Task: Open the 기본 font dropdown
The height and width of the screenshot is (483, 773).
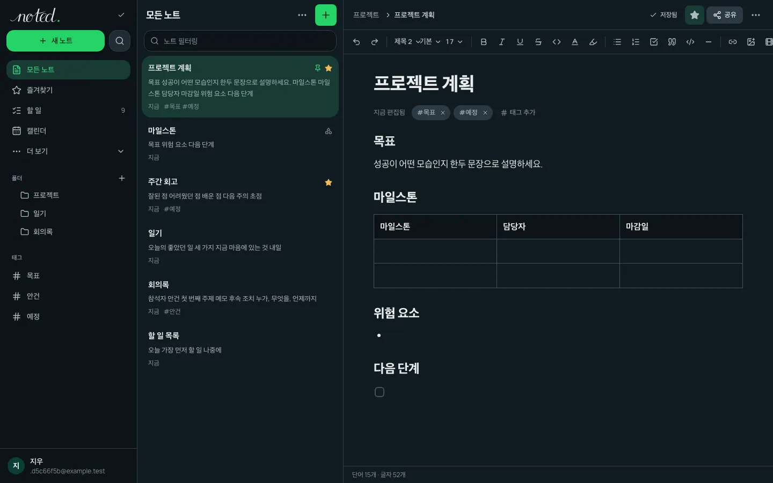Action: click(430, 42)
